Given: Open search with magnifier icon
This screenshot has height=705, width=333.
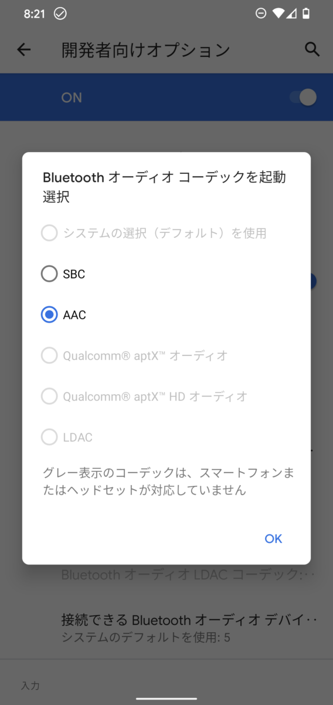Looking at the screenshot, I should tap(312, 50).
